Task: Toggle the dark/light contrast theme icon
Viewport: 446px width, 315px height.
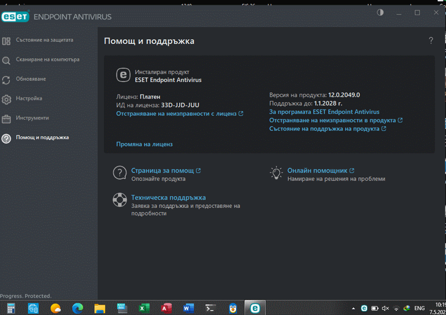Action: (380, 13)
